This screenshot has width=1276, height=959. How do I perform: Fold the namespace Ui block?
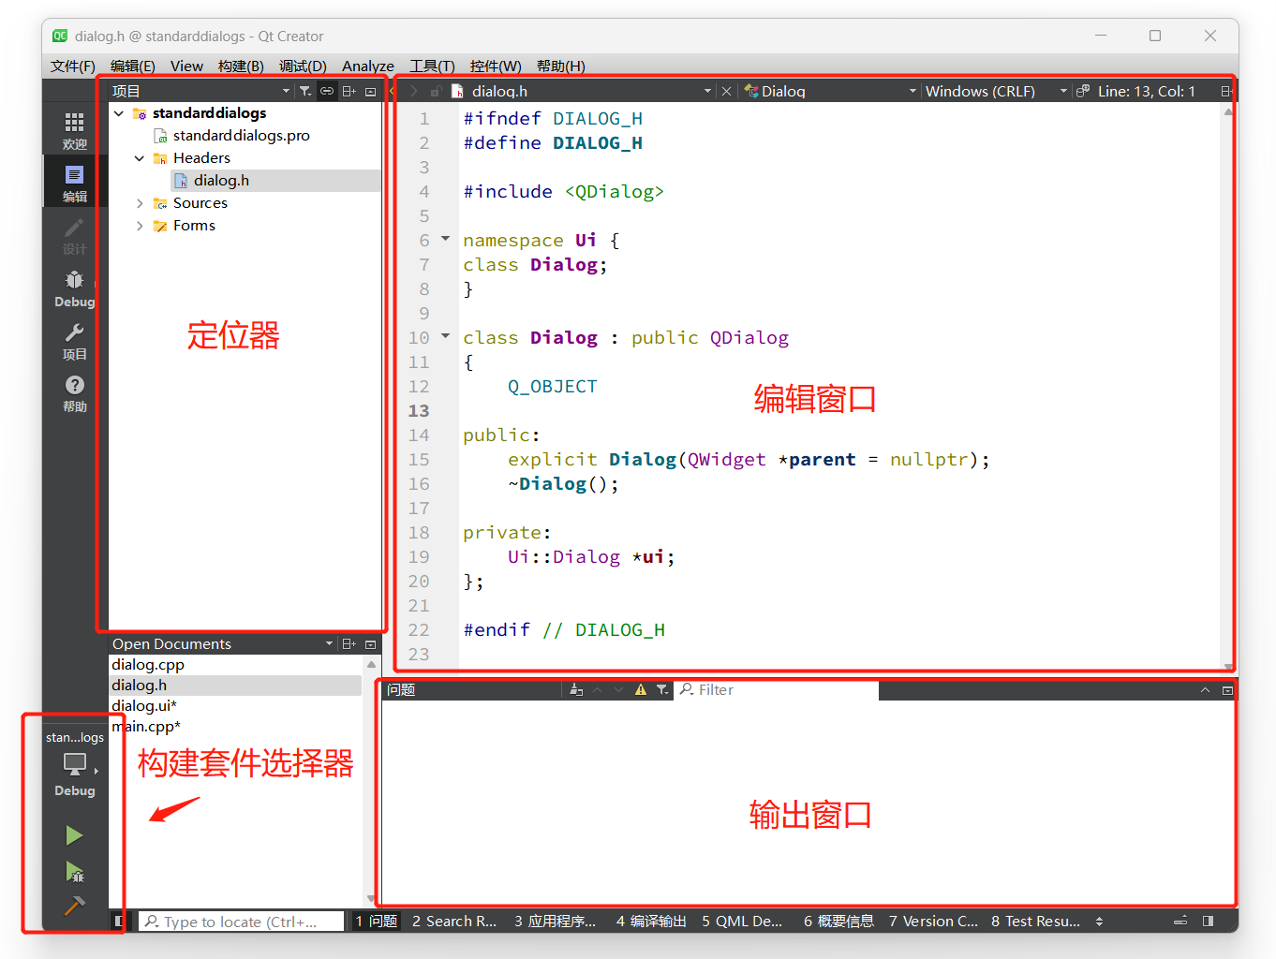[446, 240]
